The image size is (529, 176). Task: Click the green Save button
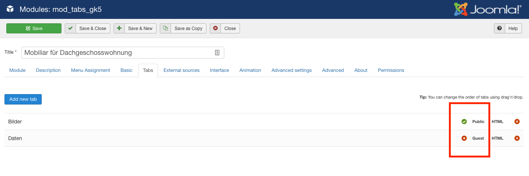34,29
